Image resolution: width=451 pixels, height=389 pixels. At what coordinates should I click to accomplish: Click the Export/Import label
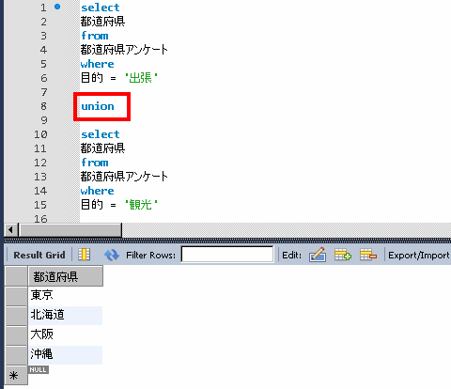[419, 256]
